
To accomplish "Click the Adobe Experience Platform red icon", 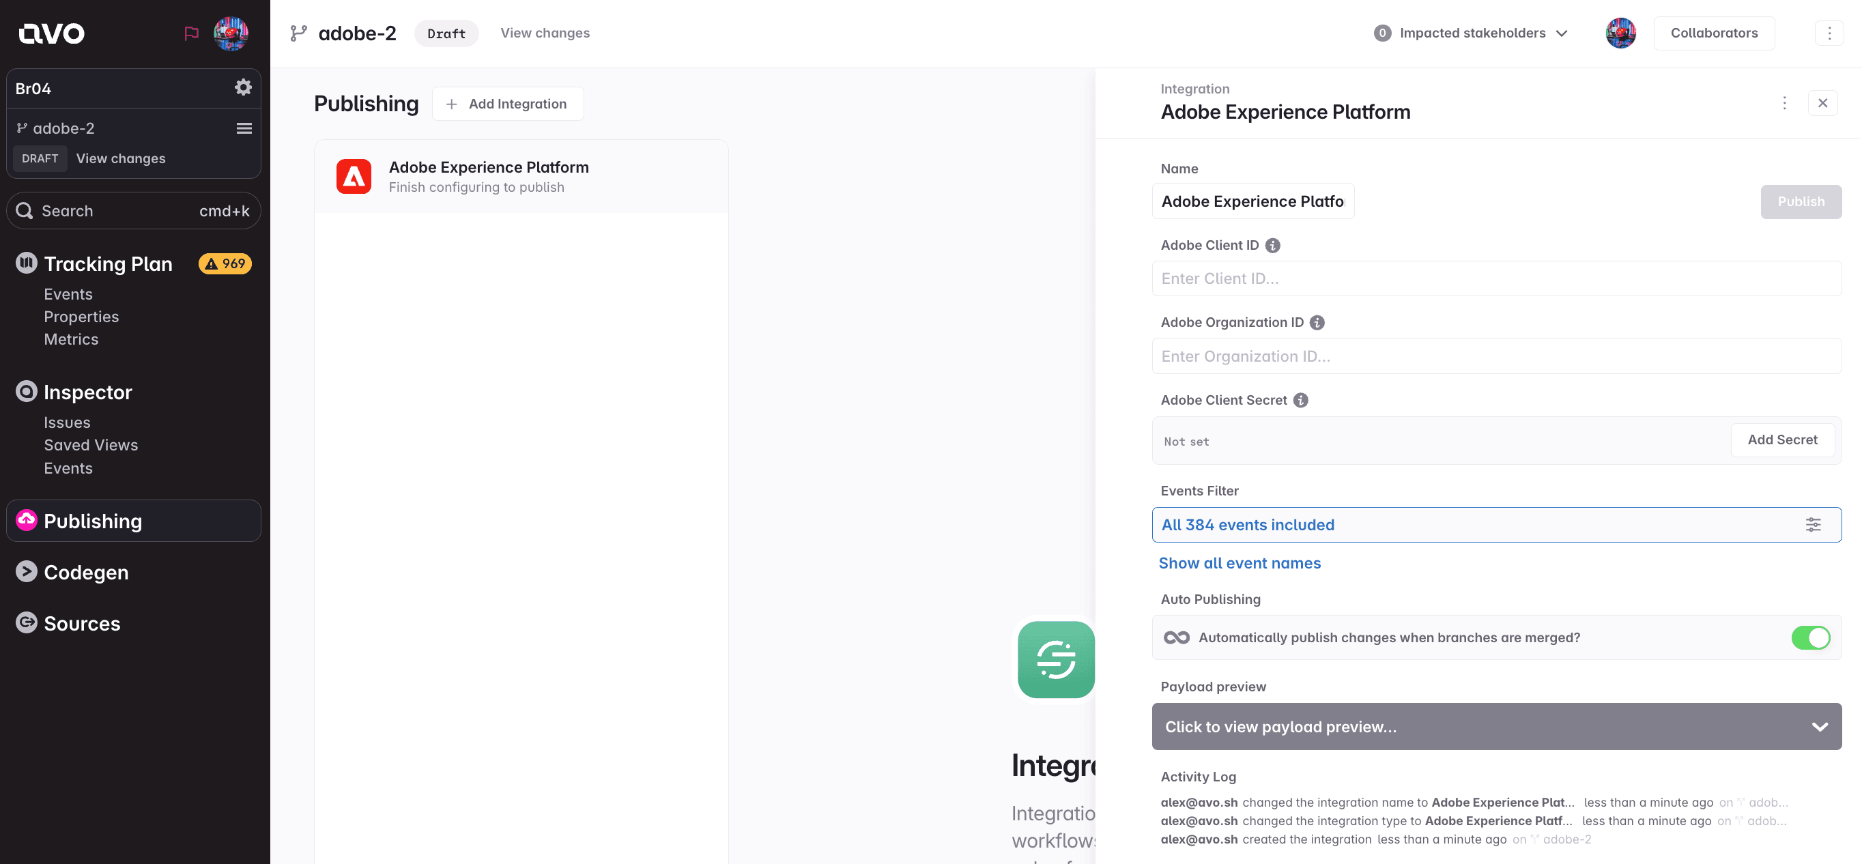I will pyautogui.click(x=354, y=175).
